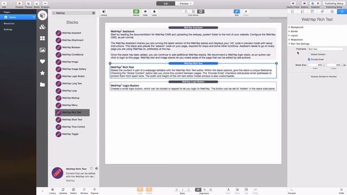This screenshot has width=347, height=195.
Task: Open the Themes toolbar icon
Action: (x=28, y=3)
